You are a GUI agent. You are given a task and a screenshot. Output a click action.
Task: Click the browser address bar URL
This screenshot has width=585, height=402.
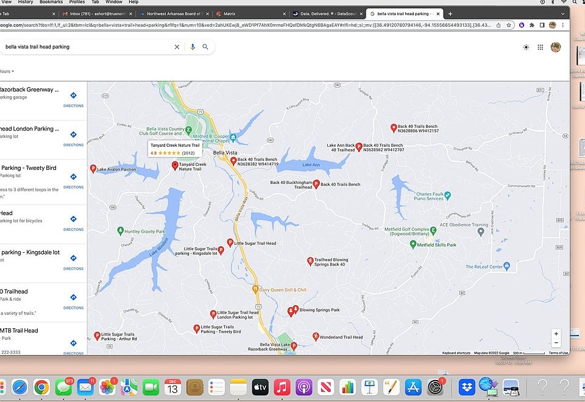click(x=246, y=25)
